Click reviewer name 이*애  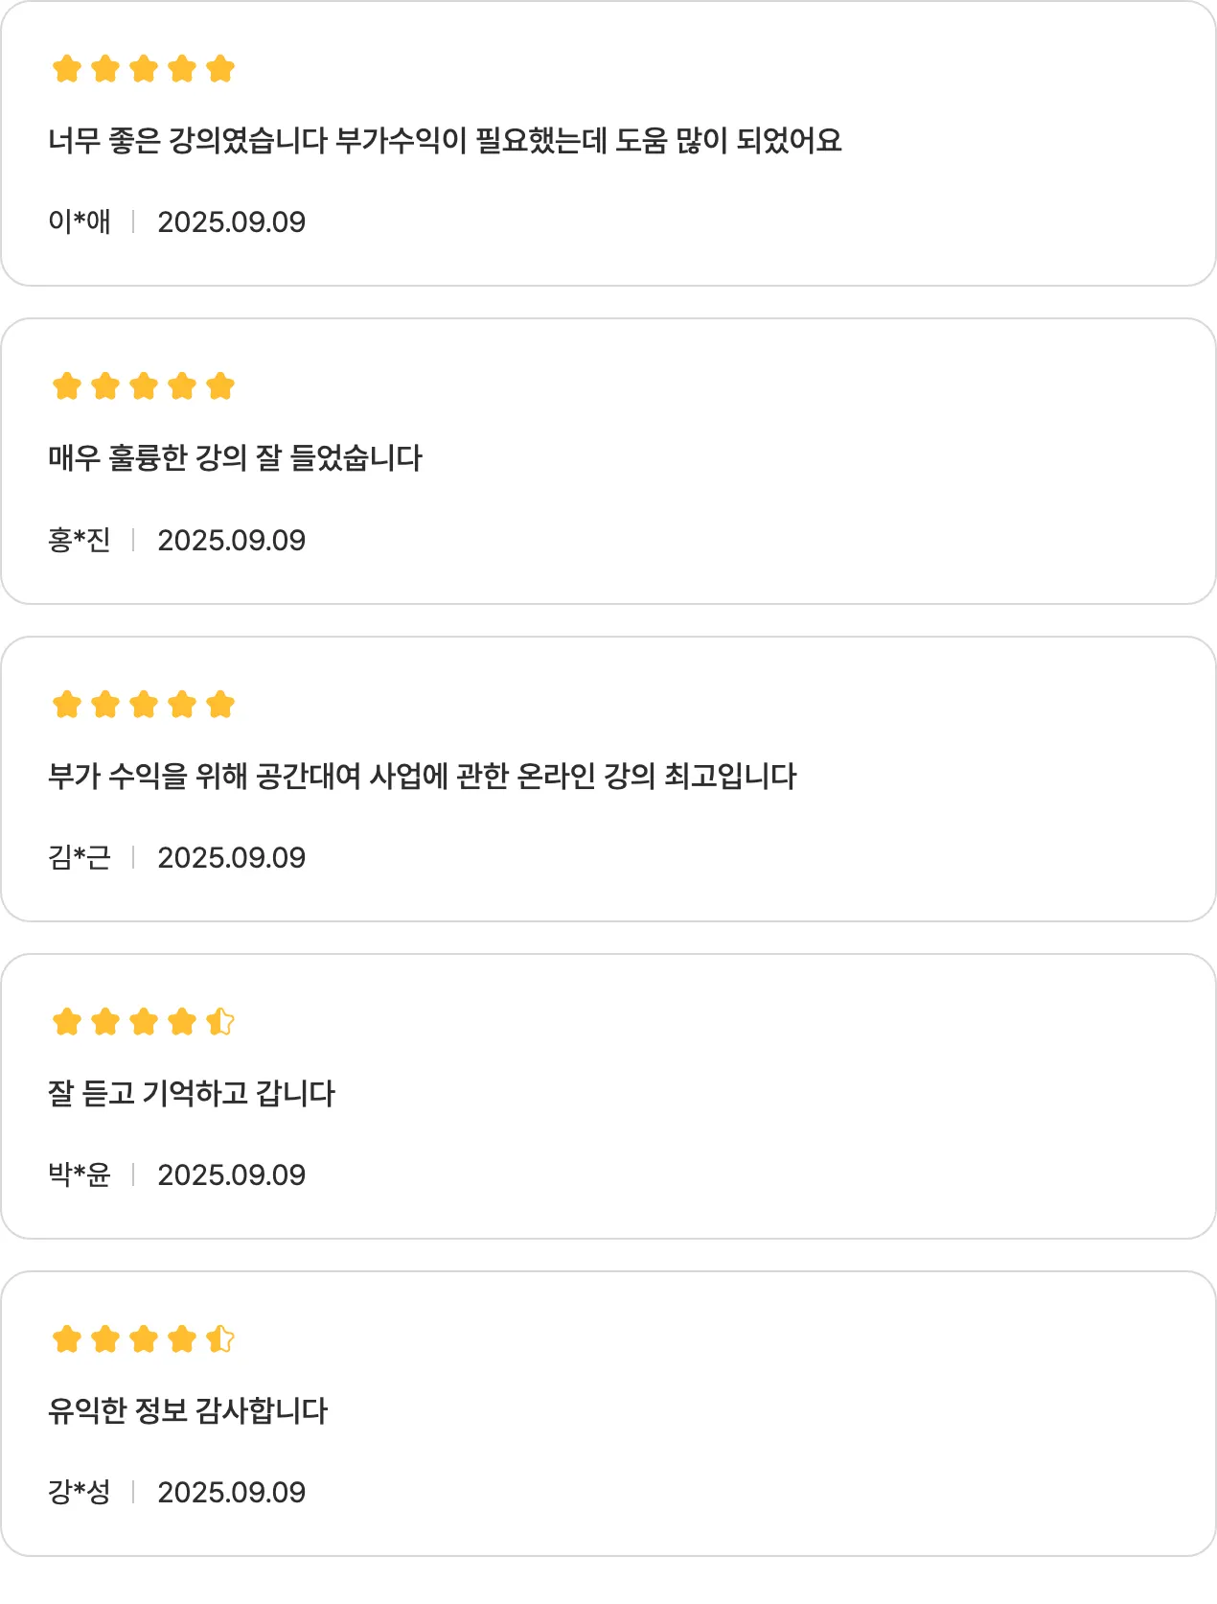(80, 221)
